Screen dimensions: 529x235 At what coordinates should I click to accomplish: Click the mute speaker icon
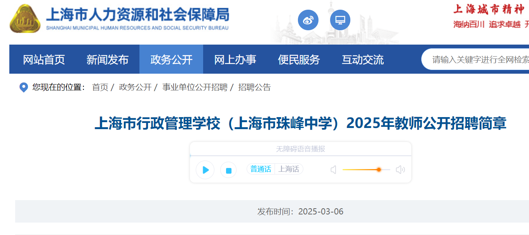333,170
